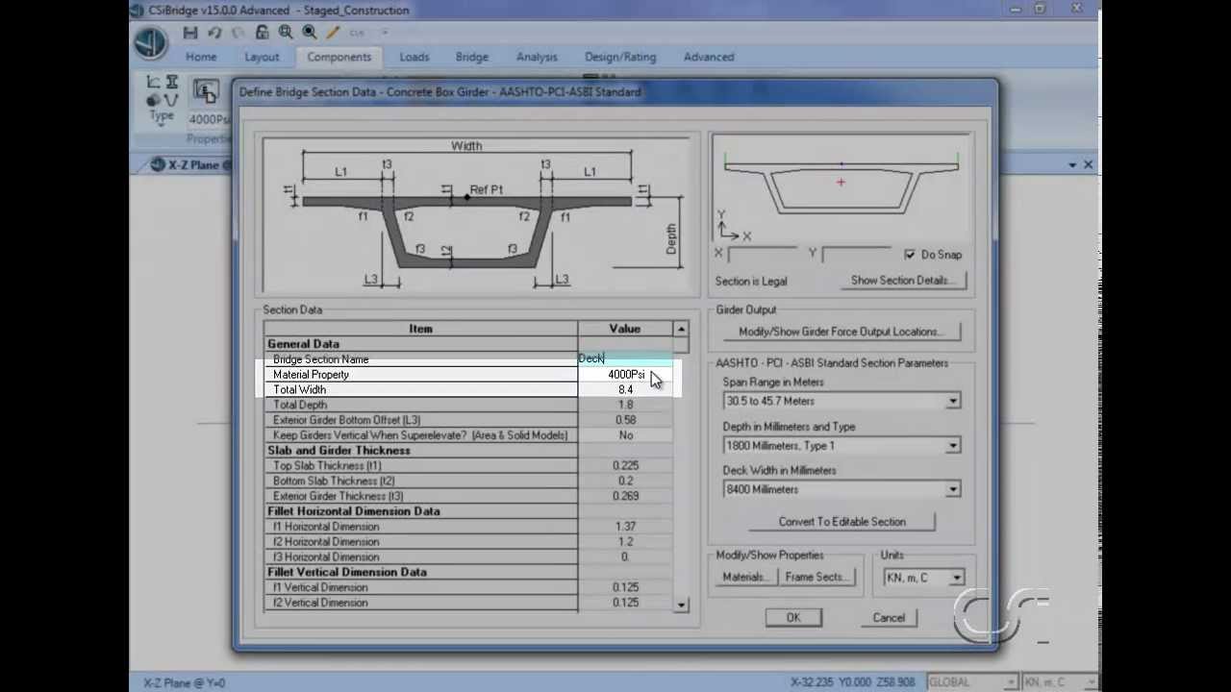Image resolution: width=1231 pixels, height=692 pixels.
Task: Click the f3 Horizontal Dimension value 0.
Action: [x=625, y=556]
